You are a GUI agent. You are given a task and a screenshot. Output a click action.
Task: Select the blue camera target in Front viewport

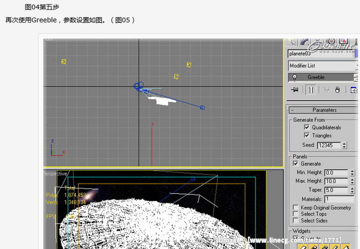tap(202, 107)
